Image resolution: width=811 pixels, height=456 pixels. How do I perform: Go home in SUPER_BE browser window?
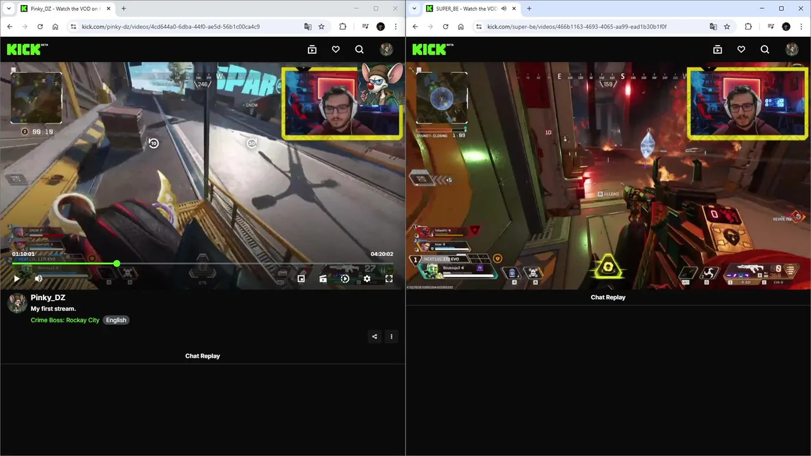coord(461,27)
